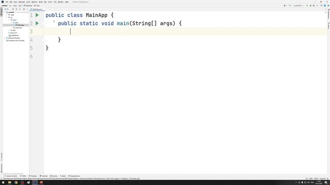
Task: Hide the Project tool window
Action: [x=27, y=9]
